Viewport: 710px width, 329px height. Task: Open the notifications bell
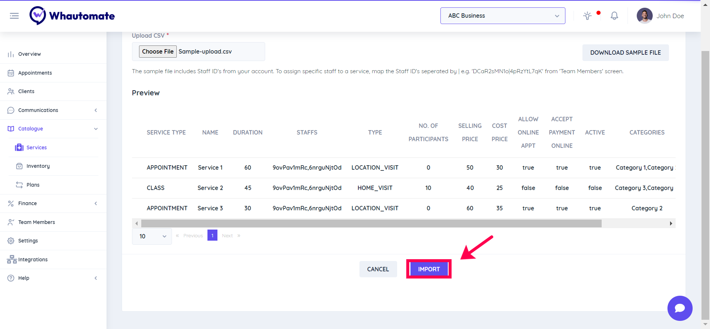(614, 16)
